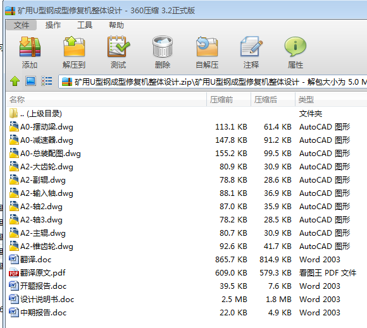Click the 39.5 KB size of 开题报告.doc
The image size is (367, 328).
click(x=233, y=286)
